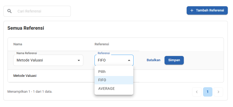Click Batalkan to cancel editing

(153, 60)
